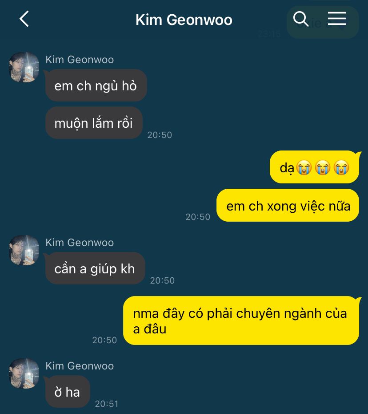Open the chat search magnifier
Screen dimensions: 368x414
click(301, 19)
